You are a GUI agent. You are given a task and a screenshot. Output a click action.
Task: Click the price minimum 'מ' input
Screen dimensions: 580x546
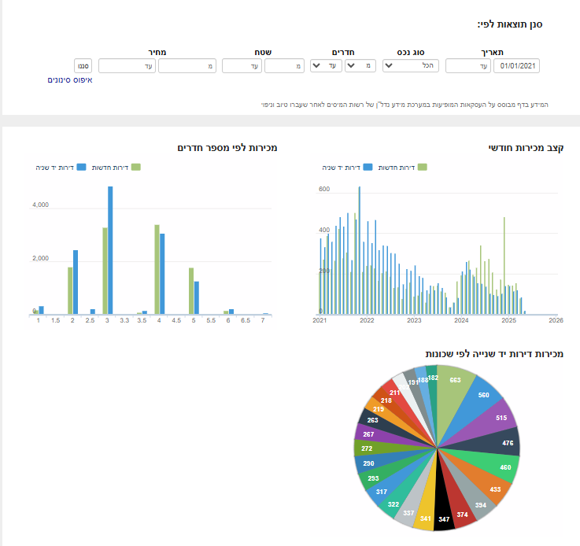coord(187,66)
